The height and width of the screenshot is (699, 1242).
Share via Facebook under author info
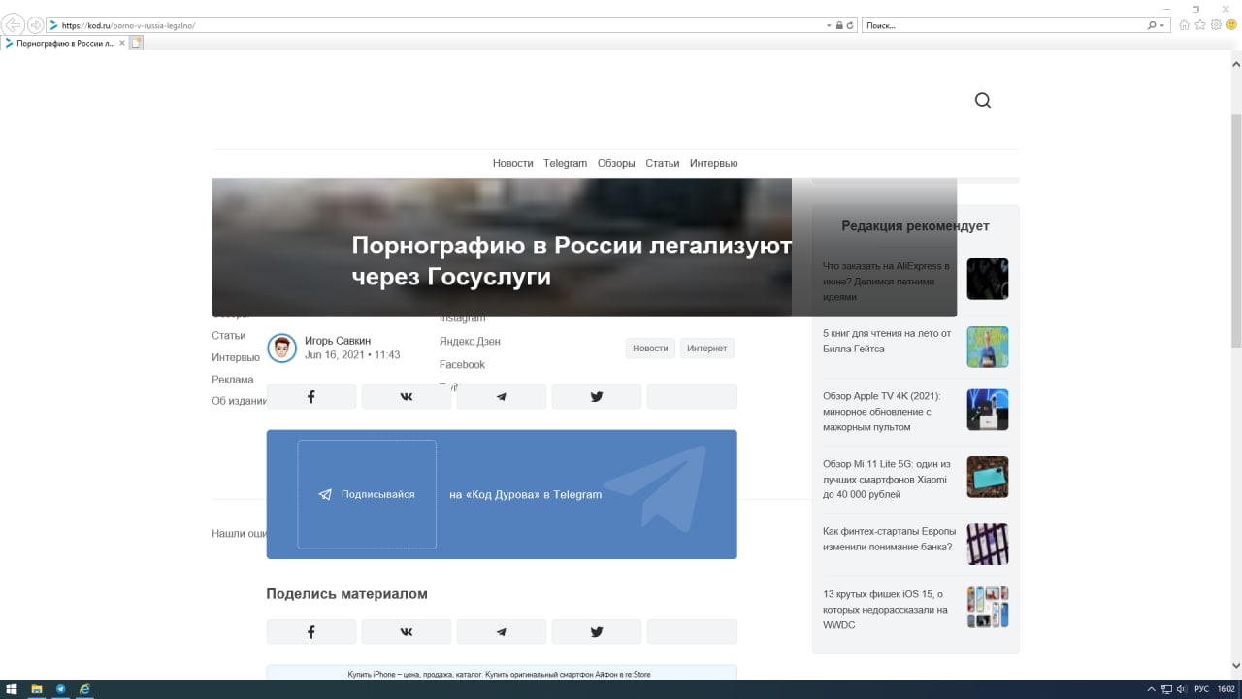coord(311,397)
